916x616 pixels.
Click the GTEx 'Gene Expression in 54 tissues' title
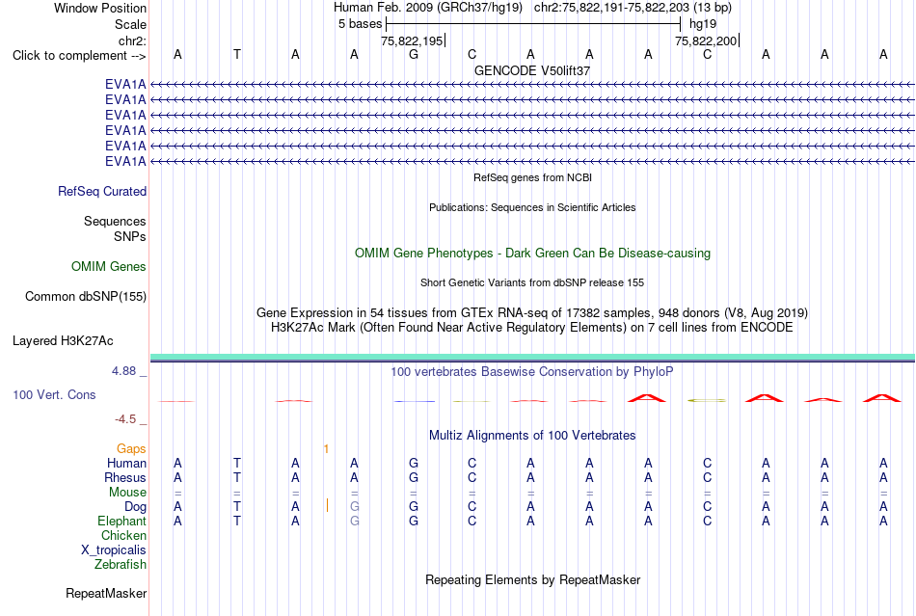coord(532,313)
